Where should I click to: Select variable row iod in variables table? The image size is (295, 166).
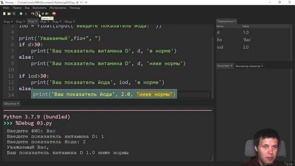[253, 47]
